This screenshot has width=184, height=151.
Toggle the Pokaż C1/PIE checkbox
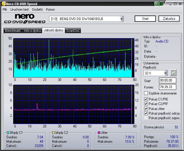[x=146, y=99]
